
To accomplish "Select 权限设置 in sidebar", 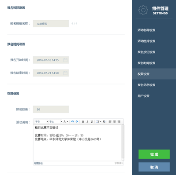I will (154, 74).
